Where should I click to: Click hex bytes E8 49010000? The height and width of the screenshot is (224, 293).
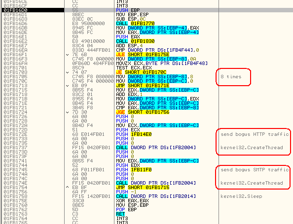pos(88,41)
